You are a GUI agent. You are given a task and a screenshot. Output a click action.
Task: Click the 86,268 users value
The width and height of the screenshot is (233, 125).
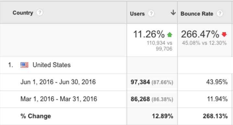[x=140, y=99]
